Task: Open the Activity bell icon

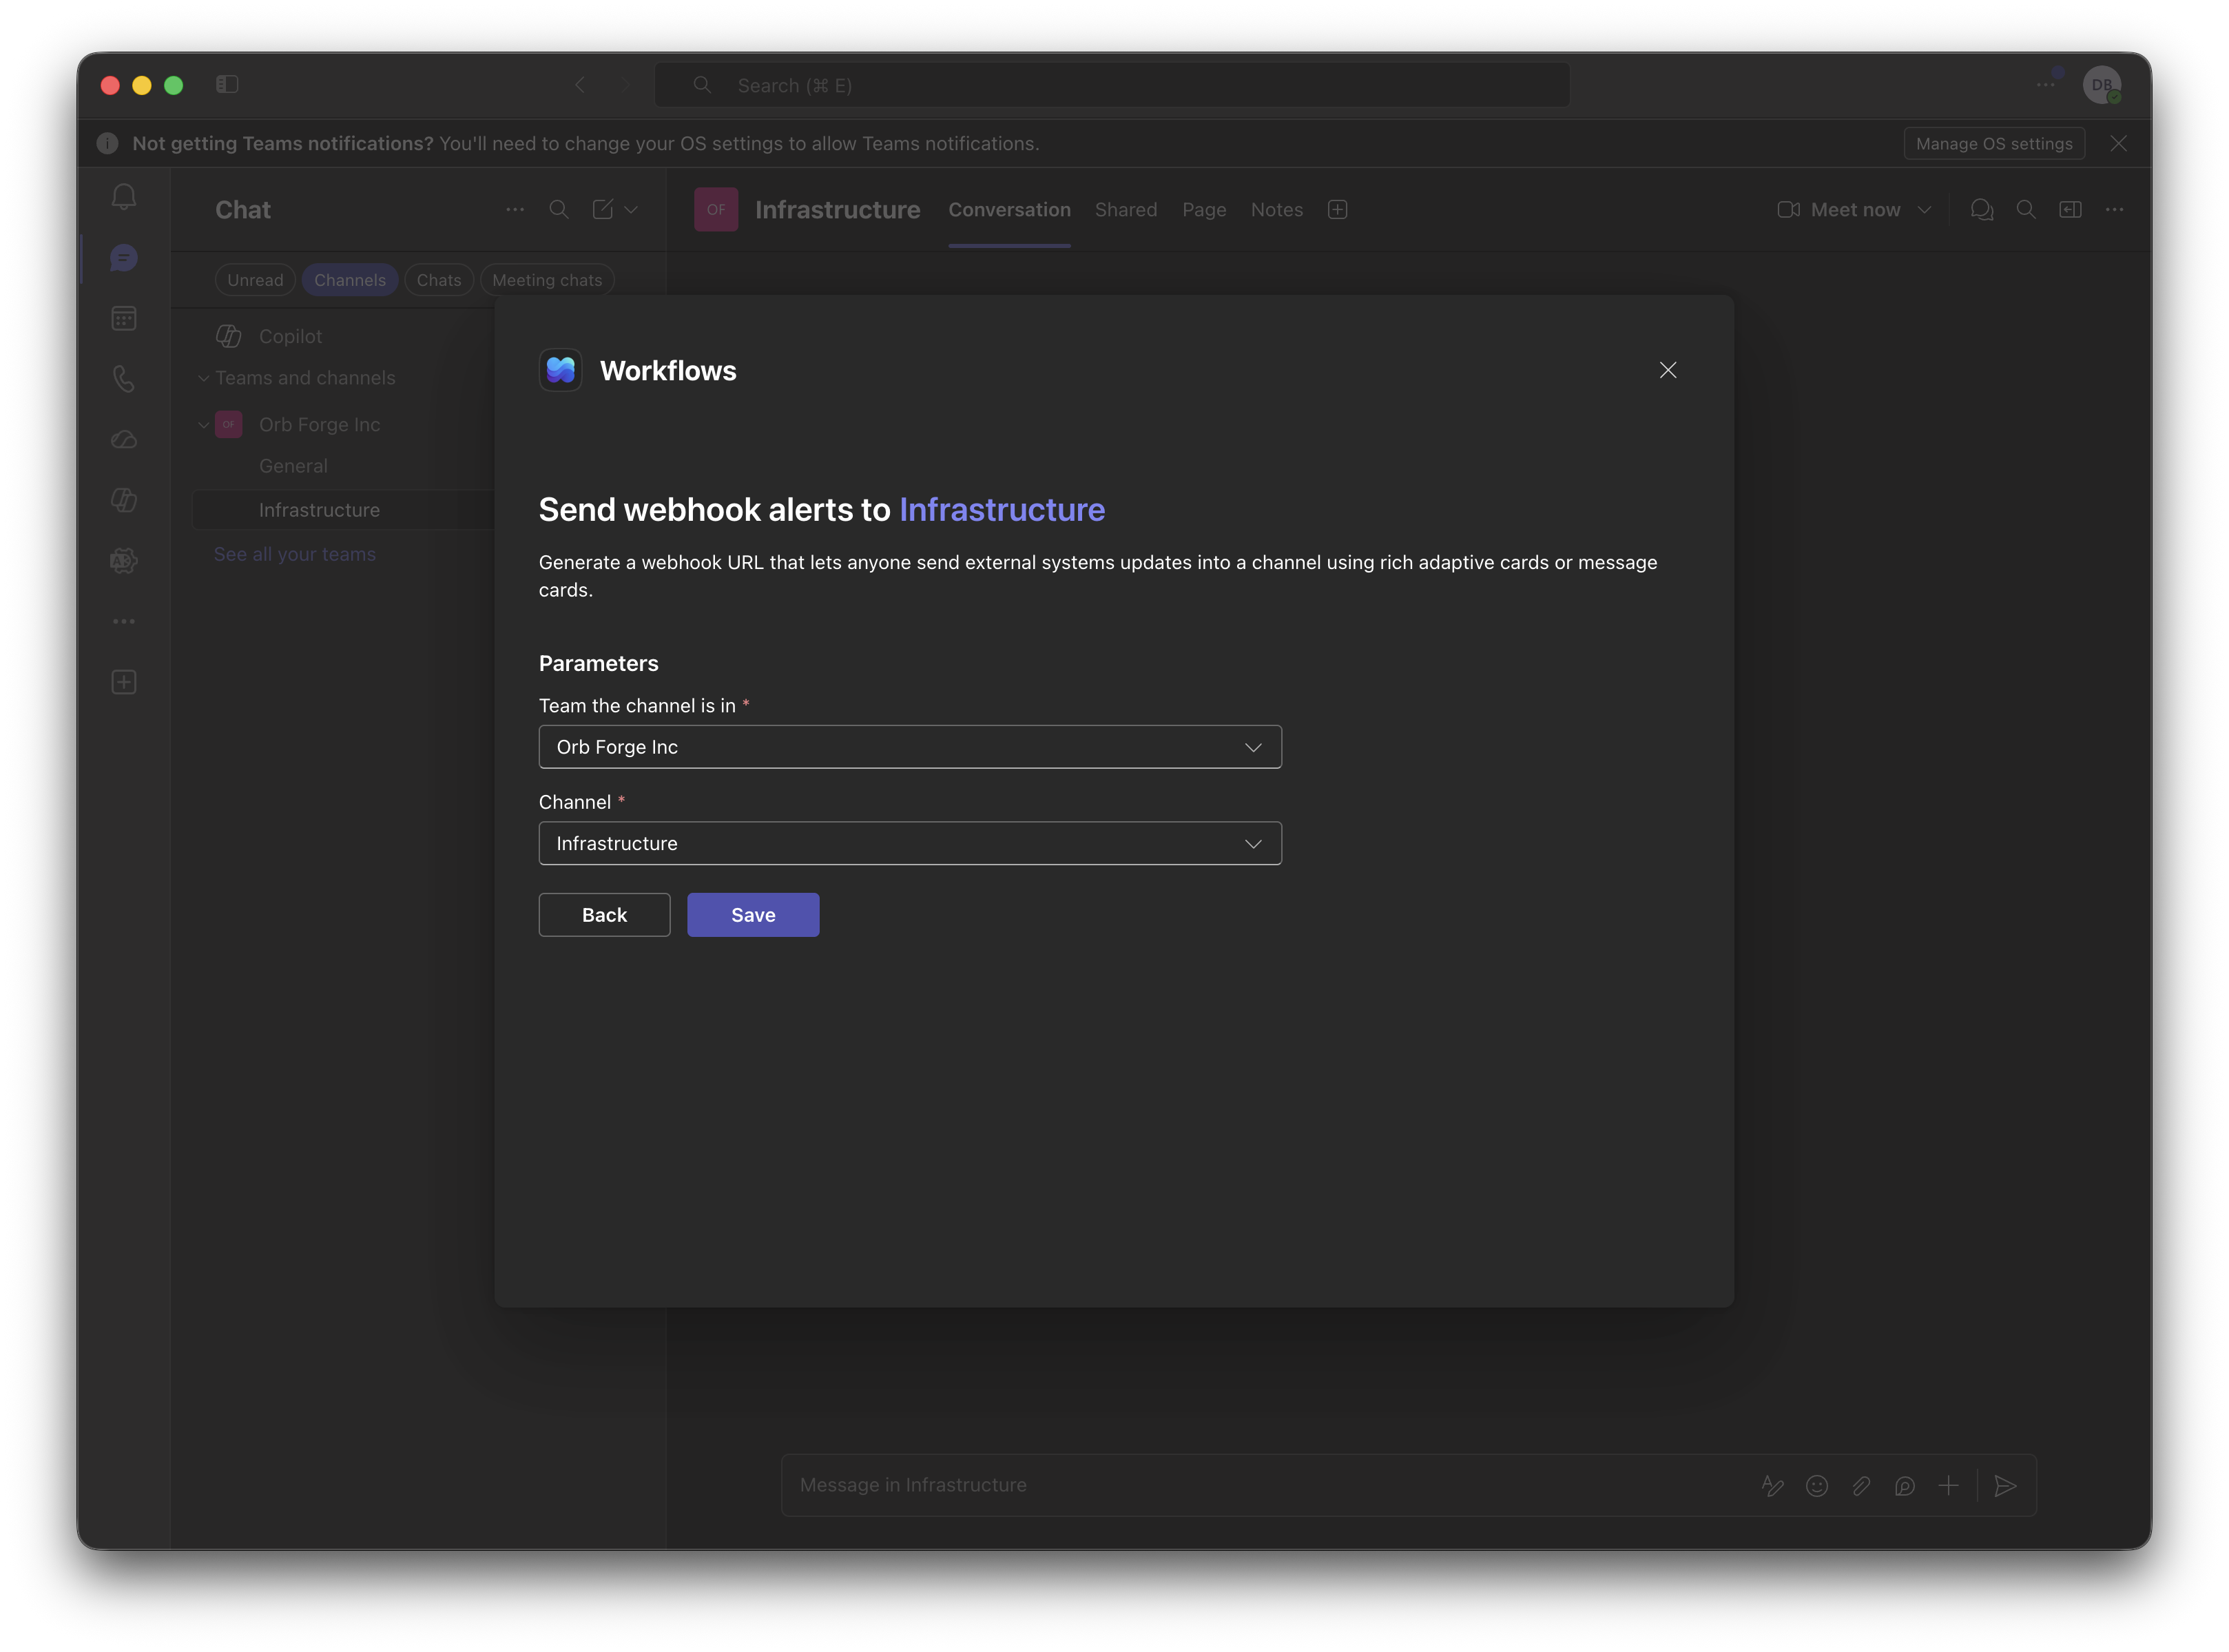Action: click(x=124, y=197)
